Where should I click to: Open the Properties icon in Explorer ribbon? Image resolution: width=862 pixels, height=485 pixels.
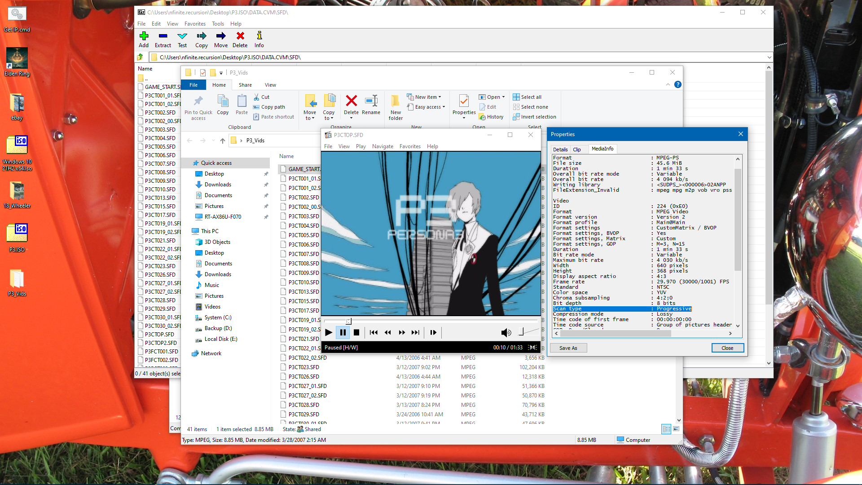pyautogui.click(x=463, y=104)
